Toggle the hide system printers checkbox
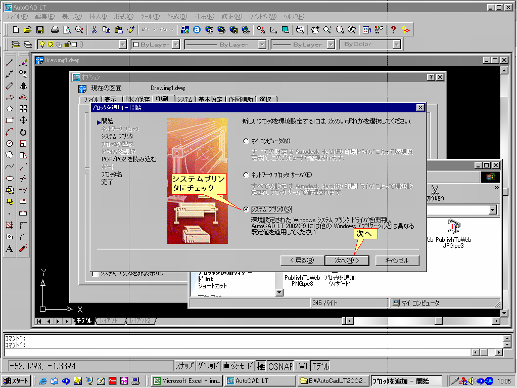The image size is (517, 388). [96, 274]
